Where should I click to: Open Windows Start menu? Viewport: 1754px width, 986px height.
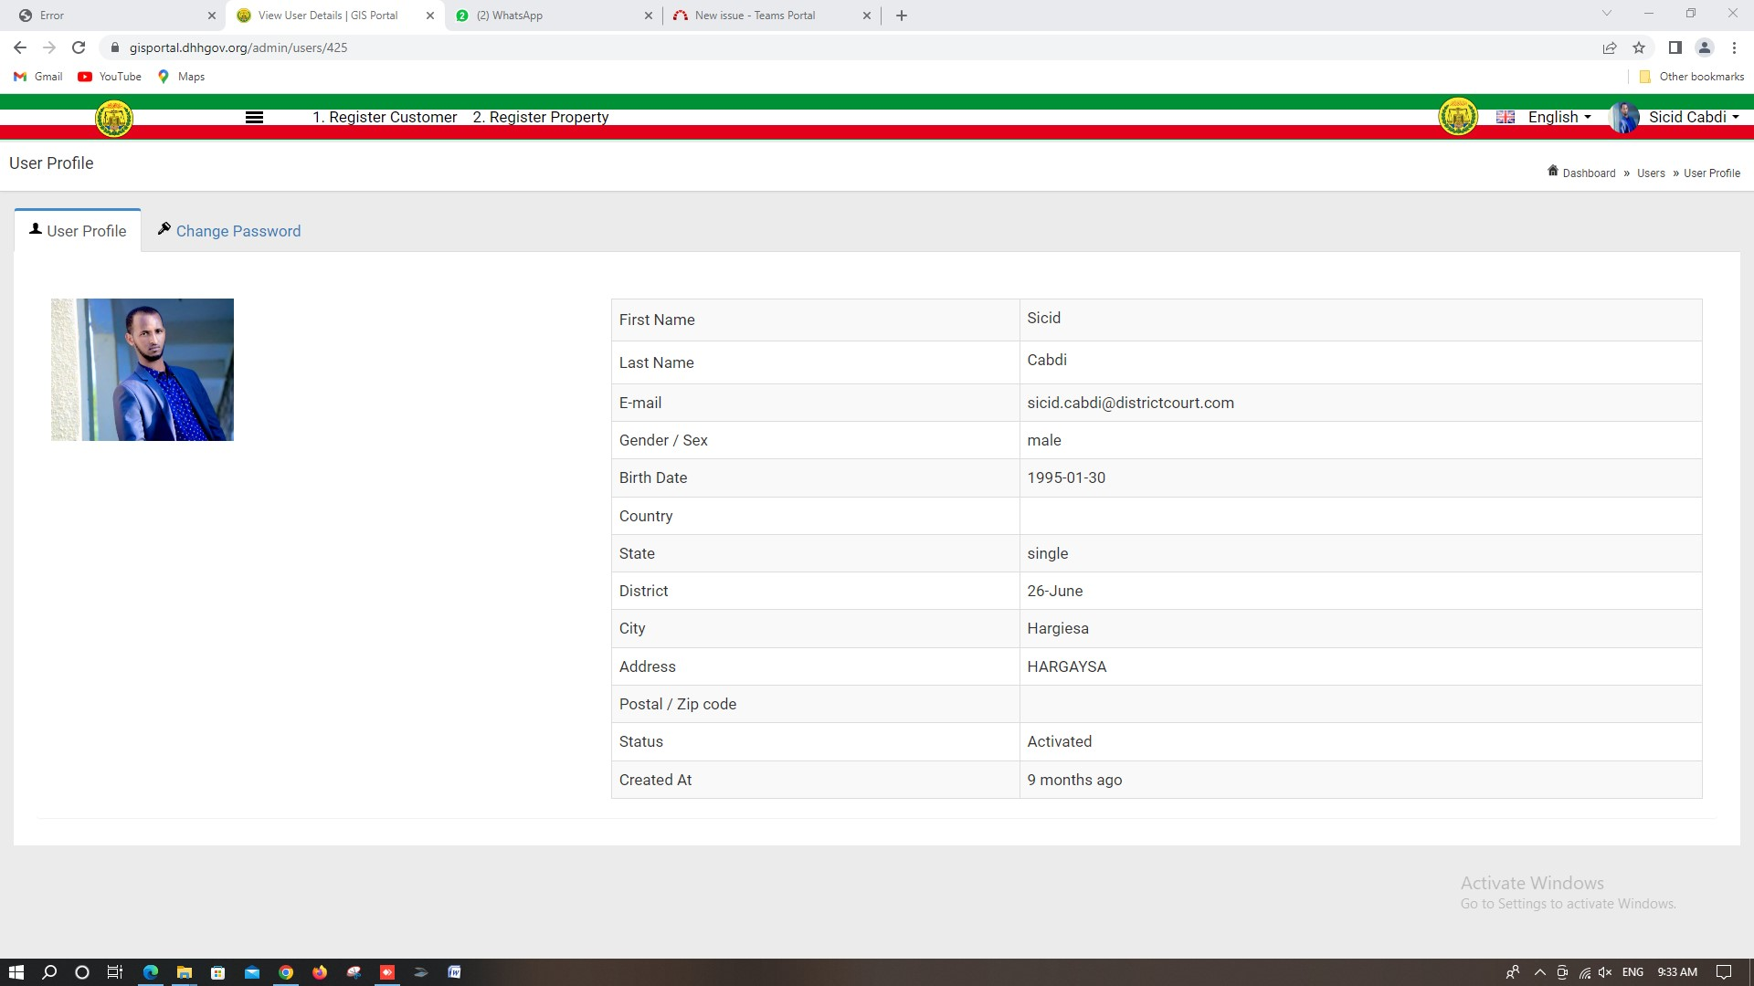pyautogui.click(x=16, y=972)
